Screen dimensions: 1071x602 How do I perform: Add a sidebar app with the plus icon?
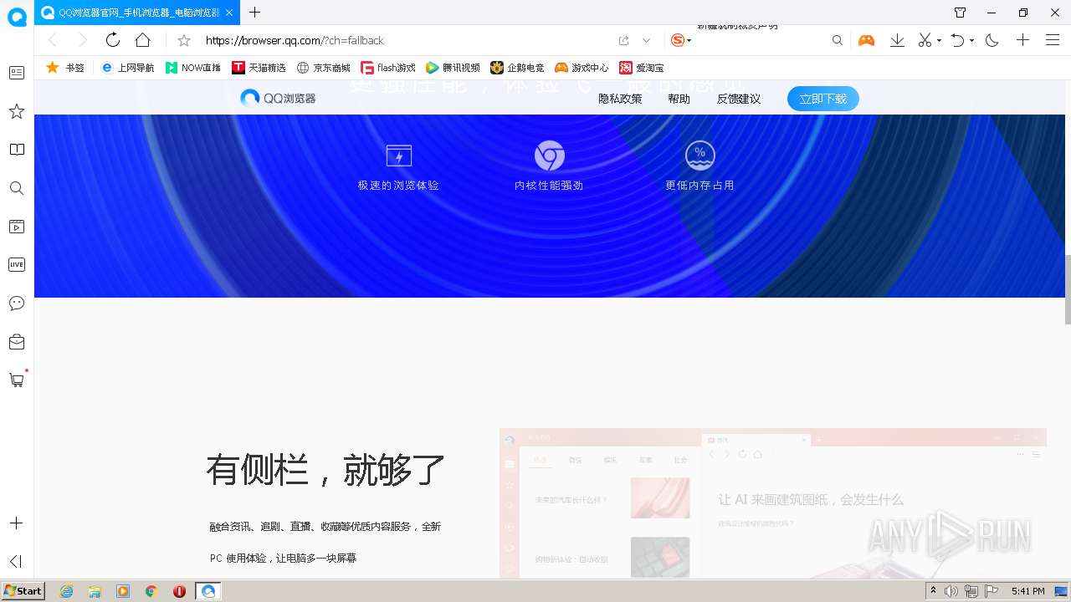tap(16, 523)
